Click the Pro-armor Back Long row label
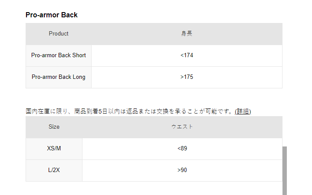This screenshot has width=312, height=195. click(59, 77)
